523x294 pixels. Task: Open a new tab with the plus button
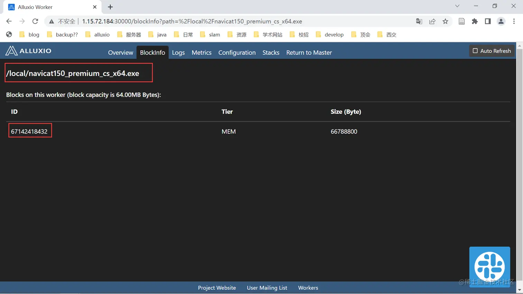[x=110, y=7]
